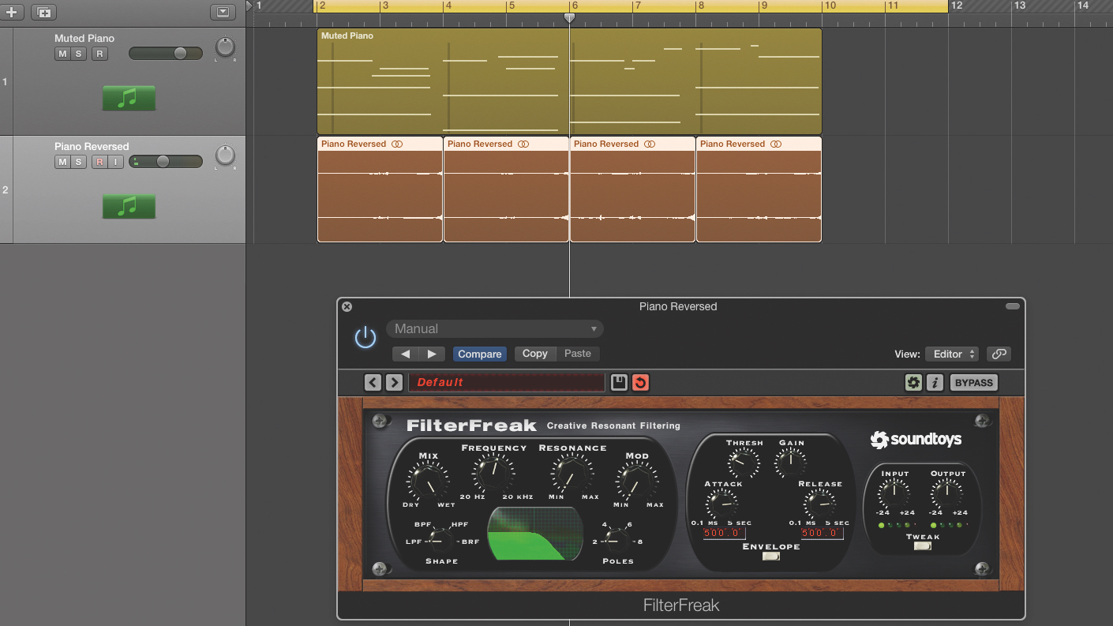The image size is (1113, 626).
Task: Click the Compare button
Action: click(480, 354)
